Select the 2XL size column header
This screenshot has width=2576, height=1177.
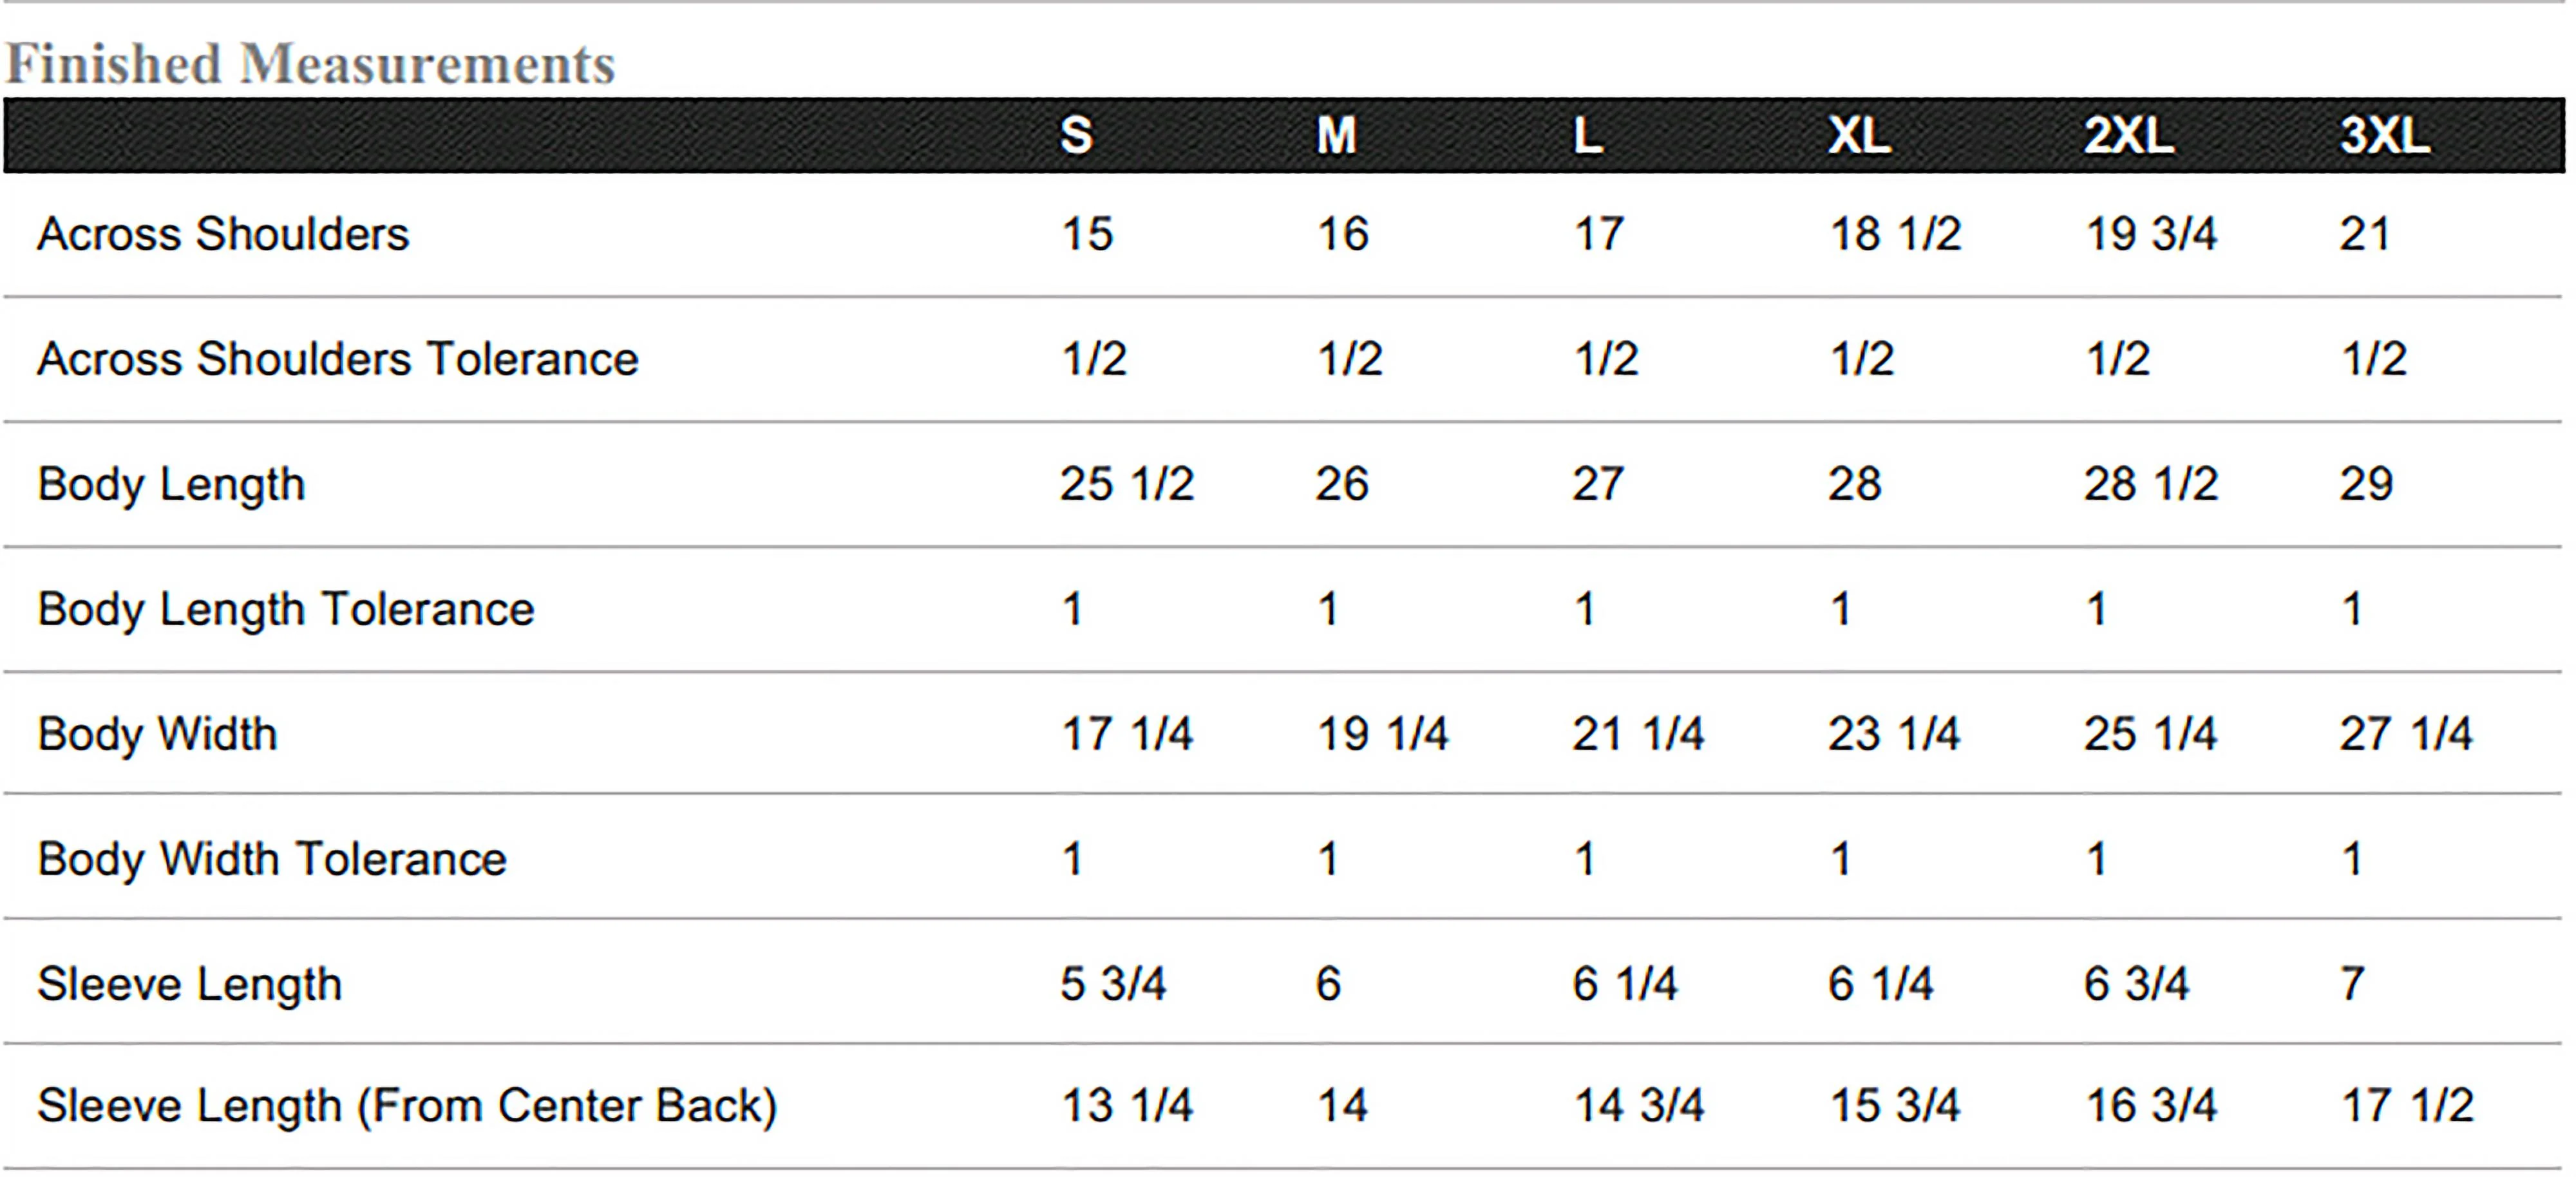pos(2128,135)
